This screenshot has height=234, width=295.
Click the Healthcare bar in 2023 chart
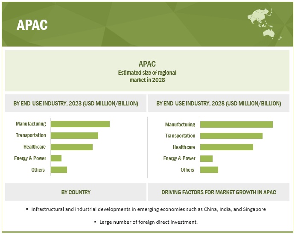[71, 147]
